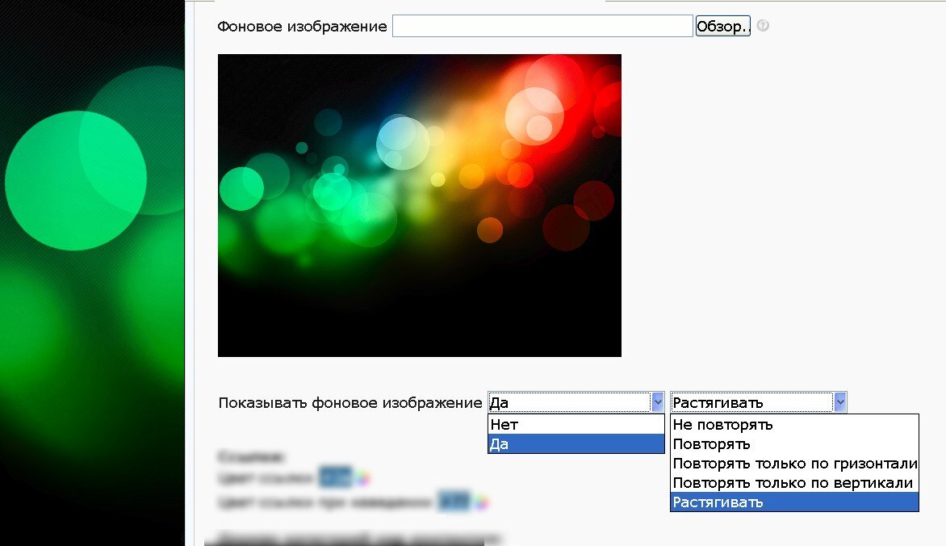Click the Растягивать combo box field
This screenshot has width=946, height=546.
click(x=751, y=402)
